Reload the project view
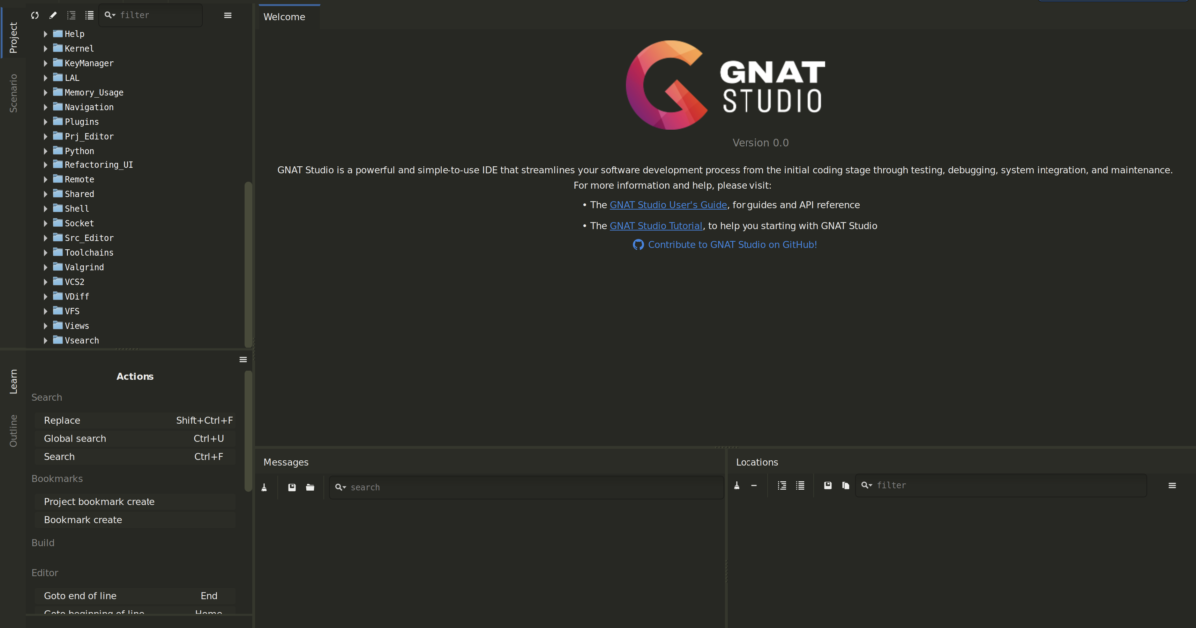This screenshot has height=628, width=1196. click(34, 15)
